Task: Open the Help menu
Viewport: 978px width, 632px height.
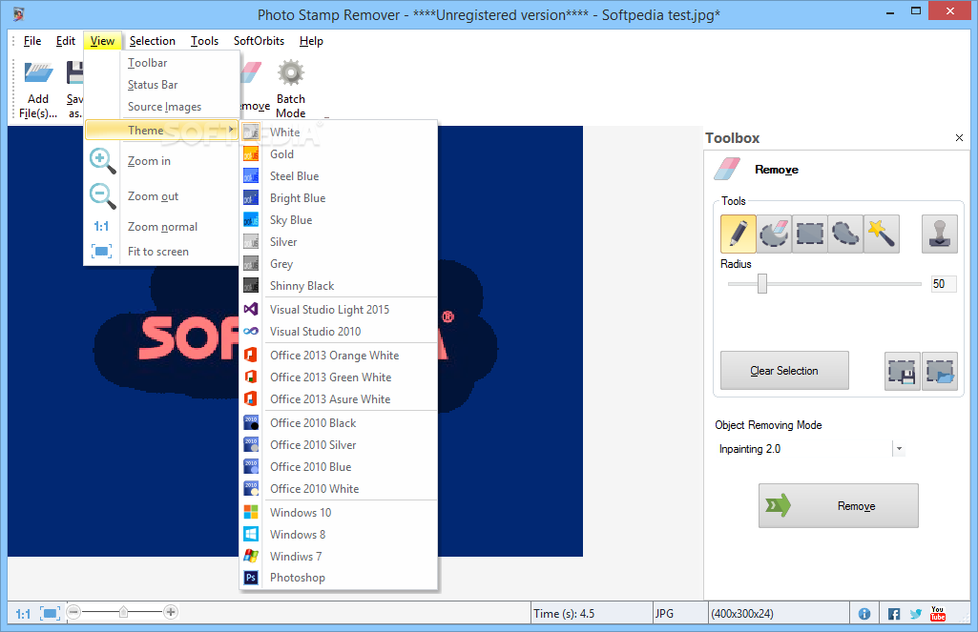Action: coord(311,41)
